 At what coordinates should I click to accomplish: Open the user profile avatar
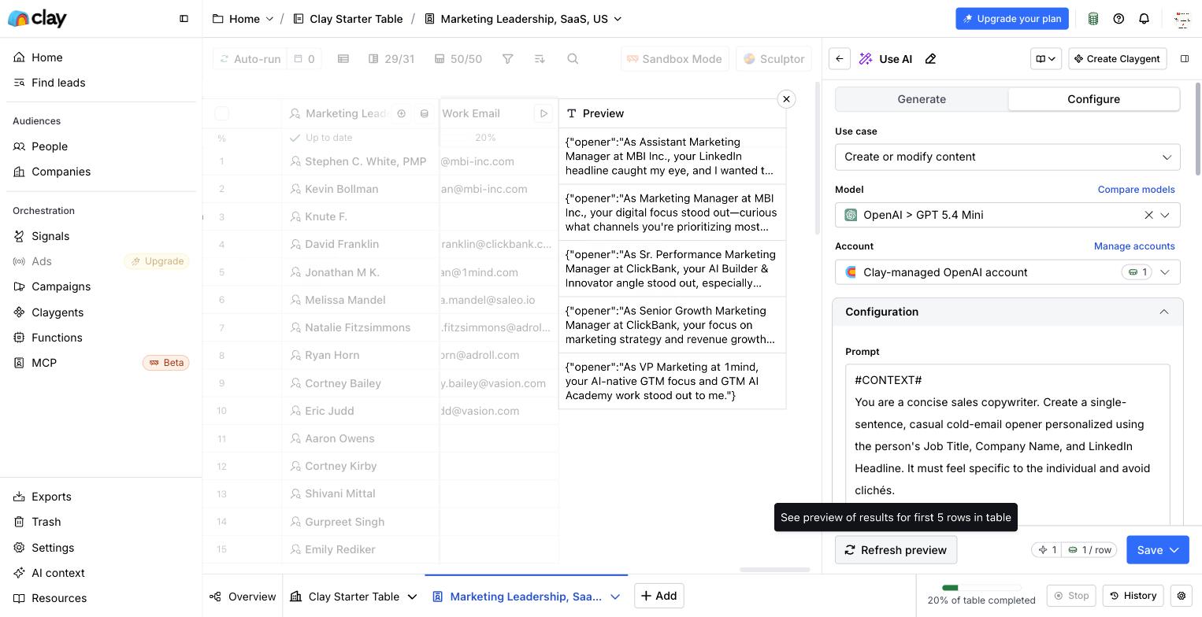click(x=1182, y=19)
